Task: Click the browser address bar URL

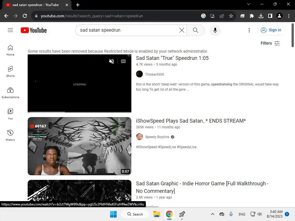Action: pos(92,16)
